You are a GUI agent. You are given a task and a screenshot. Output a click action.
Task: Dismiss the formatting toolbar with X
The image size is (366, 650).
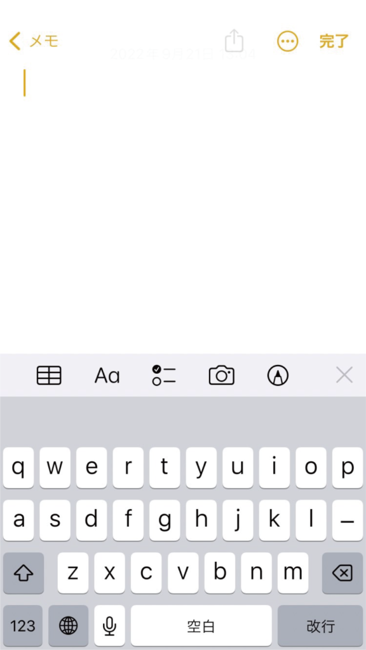click(x=344, y=375)
